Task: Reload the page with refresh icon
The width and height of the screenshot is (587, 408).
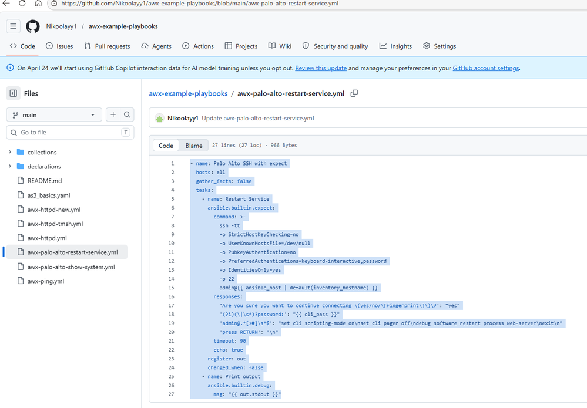Action: click(x=22, y=4)
